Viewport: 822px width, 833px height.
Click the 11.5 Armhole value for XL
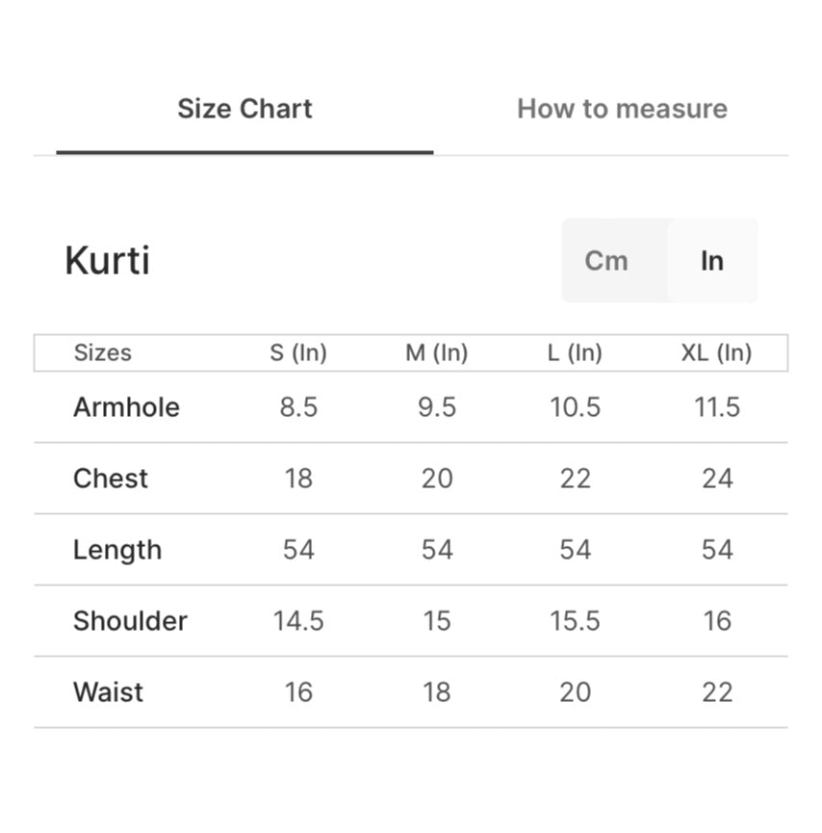click(717, 407)
